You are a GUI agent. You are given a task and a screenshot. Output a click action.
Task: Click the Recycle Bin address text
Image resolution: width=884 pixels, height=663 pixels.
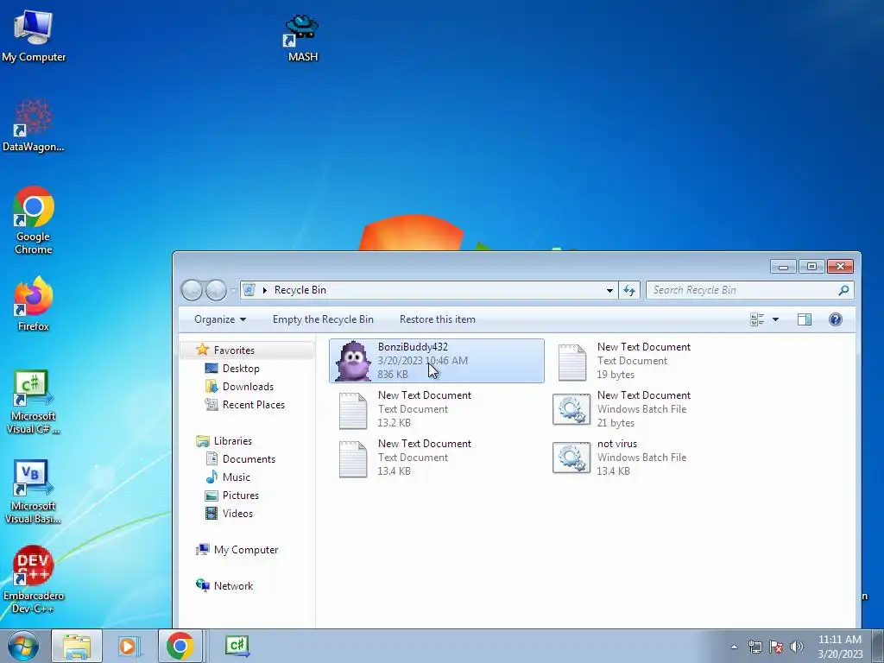[x=300, y=290]
